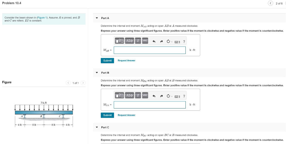Image resolution: width=286 pixels, height=144 pixels.
Task: Click the templates/radical icon in Part B toolbar
Action: (120, 95)
